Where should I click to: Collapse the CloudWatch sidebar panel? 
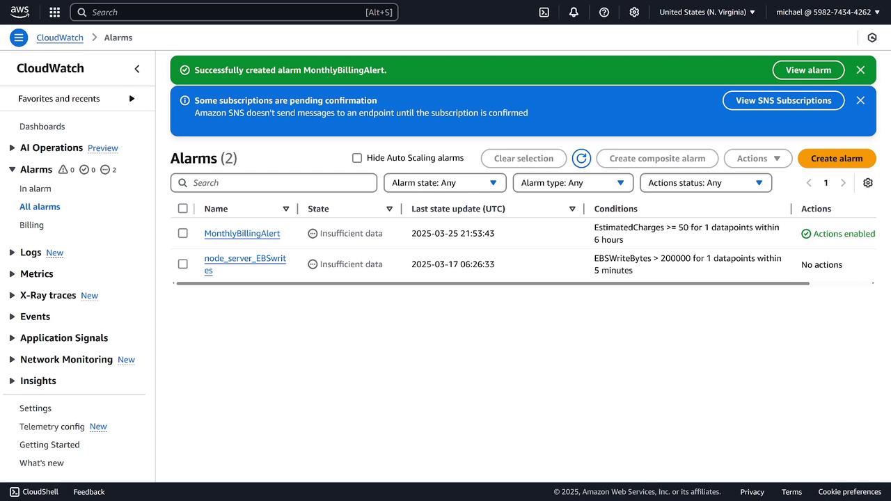pyautogui.click(x=137, y=68)
